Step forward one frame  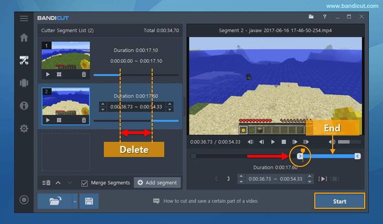(x=295, y=142)
